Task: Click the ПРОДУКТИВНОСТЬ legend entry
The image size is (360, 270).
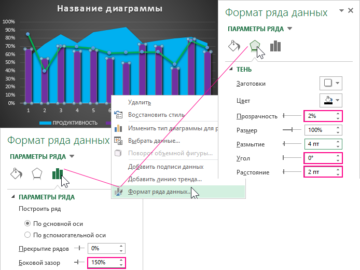Action: point(68,123)
